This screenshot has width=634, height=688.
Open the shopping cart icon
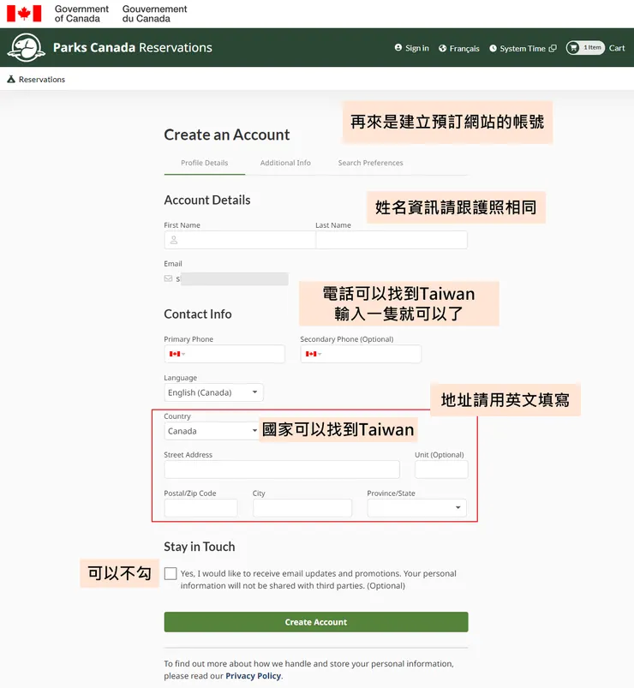tap(573, 48)
